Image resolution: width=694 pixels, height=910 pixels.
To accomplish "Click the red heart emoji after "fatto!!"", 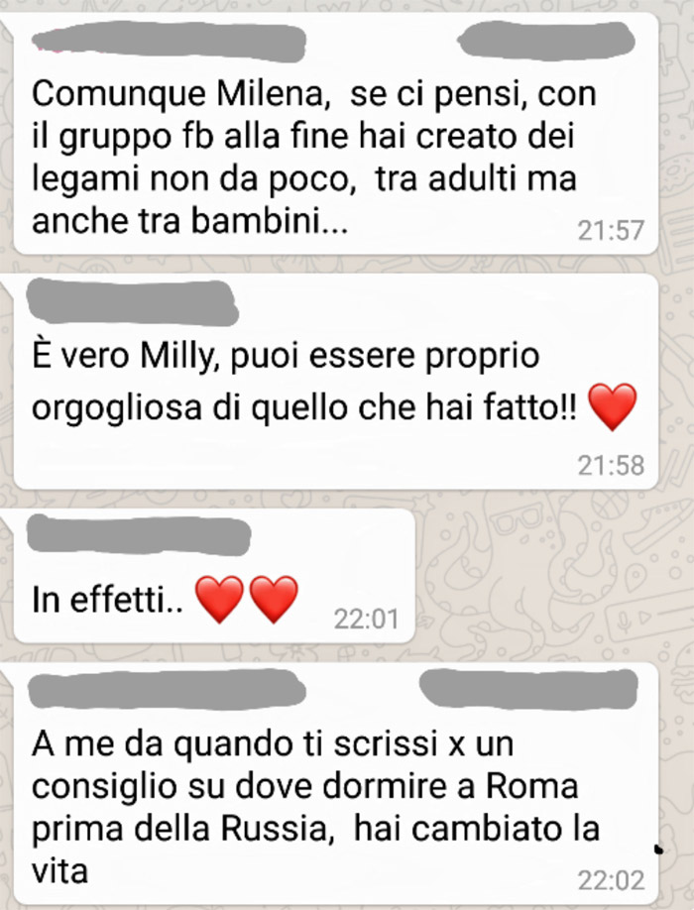I will pos(612,406).
